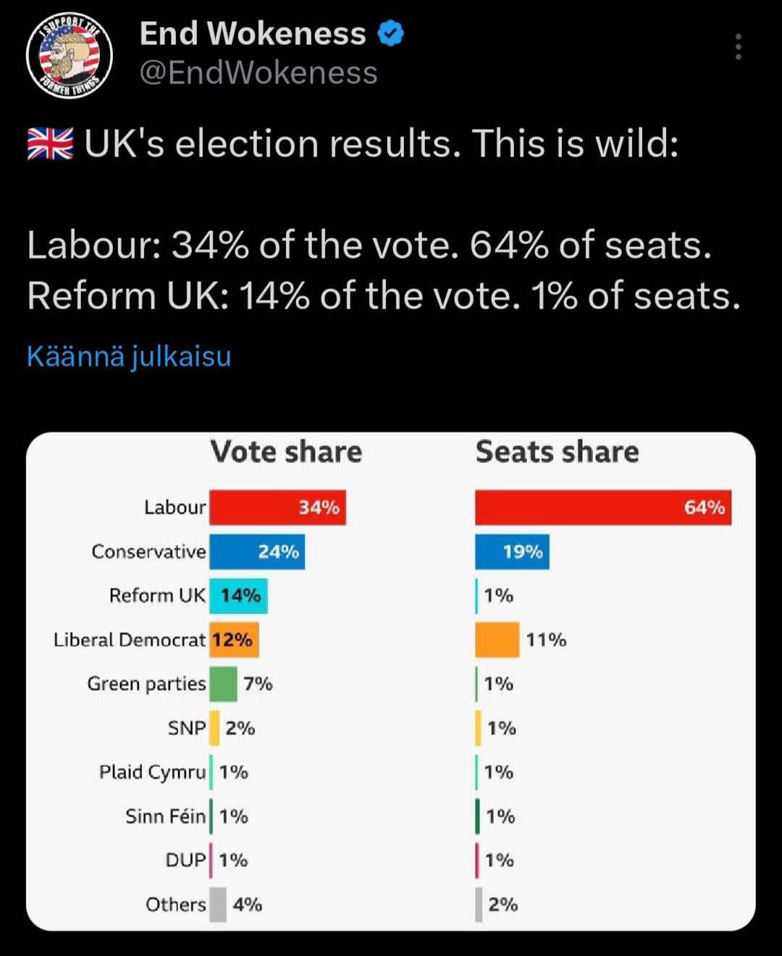Translate post via Käännä julkaisu
The width and height of the screenshot is (782, 956).
click(129, 356)
